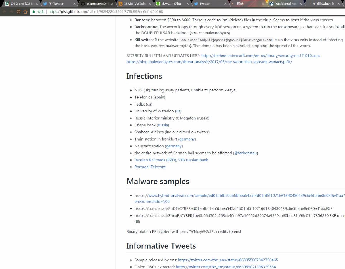Image resolution: width=345 pixels, height=269 pixels.
Task: Click the Qiita tab's green favicon
Action: 158,4
